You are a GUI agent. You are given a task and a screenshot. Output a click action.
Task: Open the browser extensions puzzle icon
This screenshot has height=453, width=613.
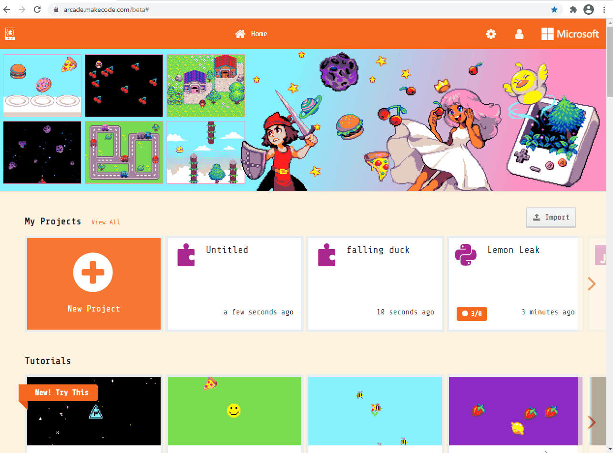coord(573,10)
